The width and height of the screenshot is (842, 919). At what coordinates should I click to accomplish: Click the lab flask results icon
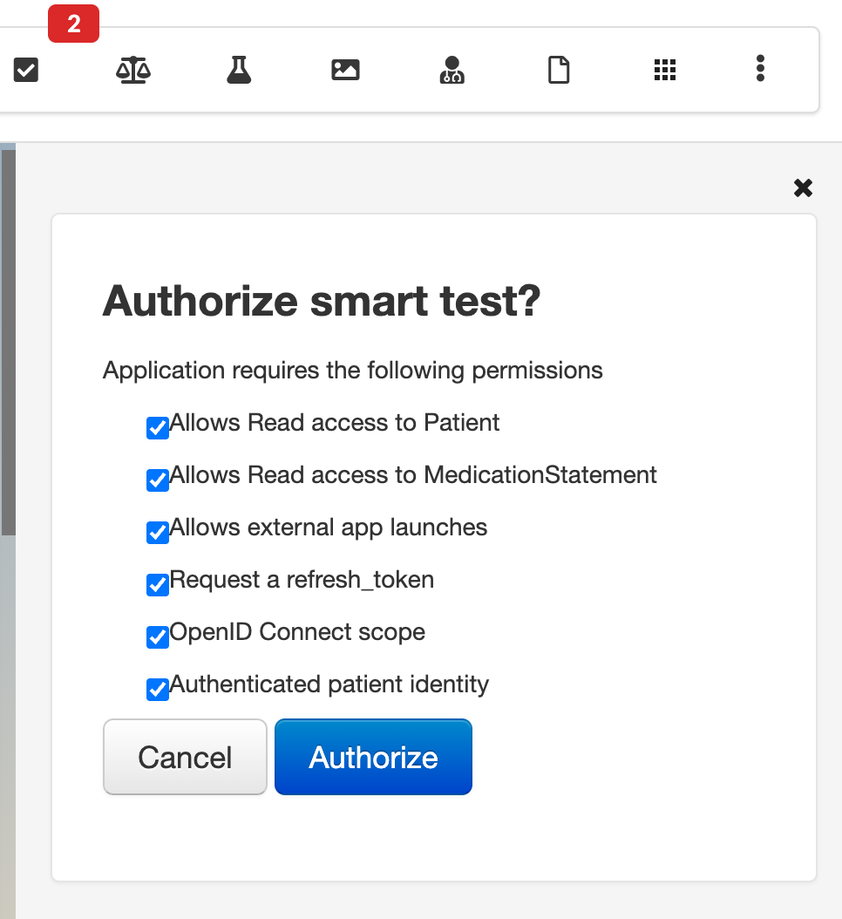239,70
